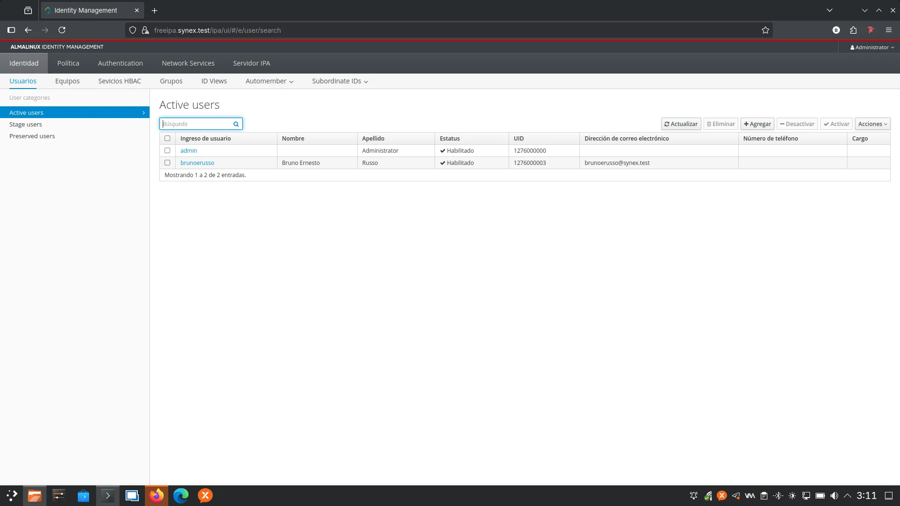Bookmark page with the star icon

pyautogui.click(x=765, y=30)
